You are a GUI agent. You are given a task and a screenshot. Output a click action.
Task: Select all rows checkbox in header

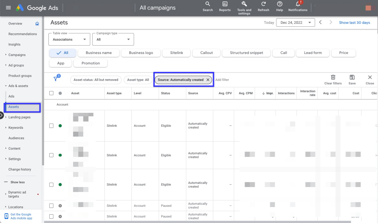(51, 93)
